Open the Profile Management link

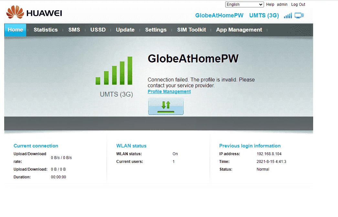coord(169,91)
